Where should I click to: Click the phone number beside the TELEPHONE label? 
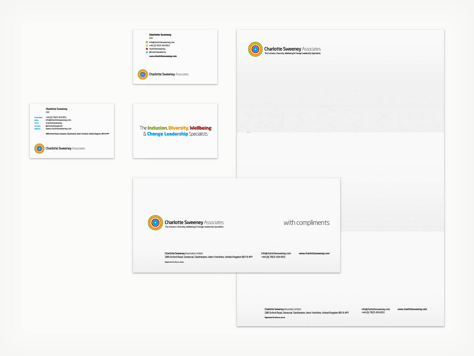(x=56, y=117)
